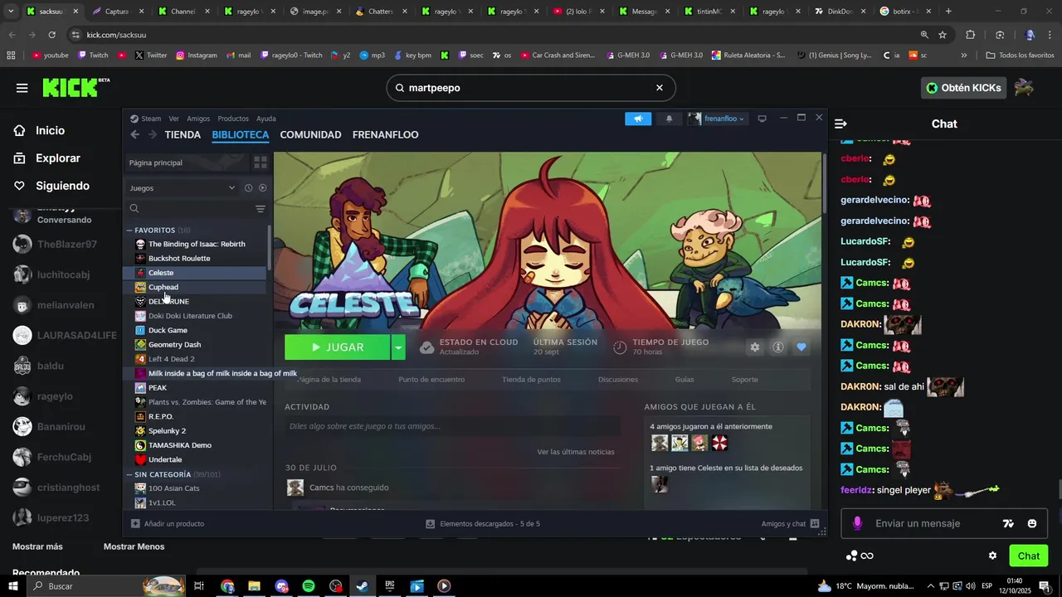The height and width of the screenshot is (597, 1062).
Task: Open Punto de encuentro link
Action: (x=431, y=380)
